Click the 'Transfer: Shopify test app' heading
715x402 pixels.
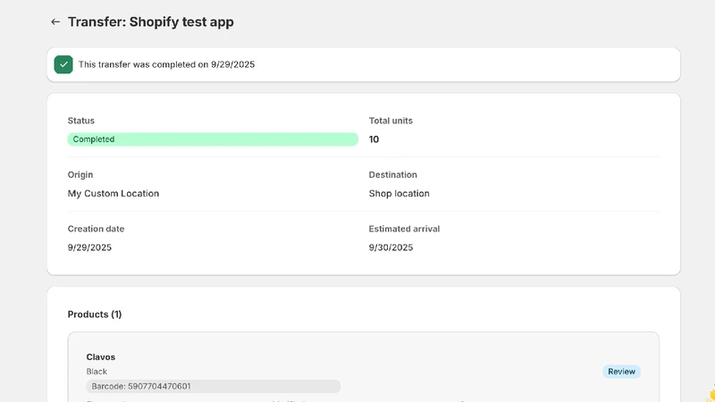point(150,21)
